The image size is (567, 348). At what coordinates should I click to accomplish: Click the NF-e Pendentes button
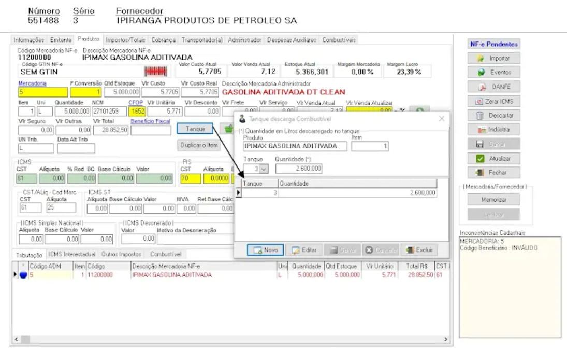493,44
